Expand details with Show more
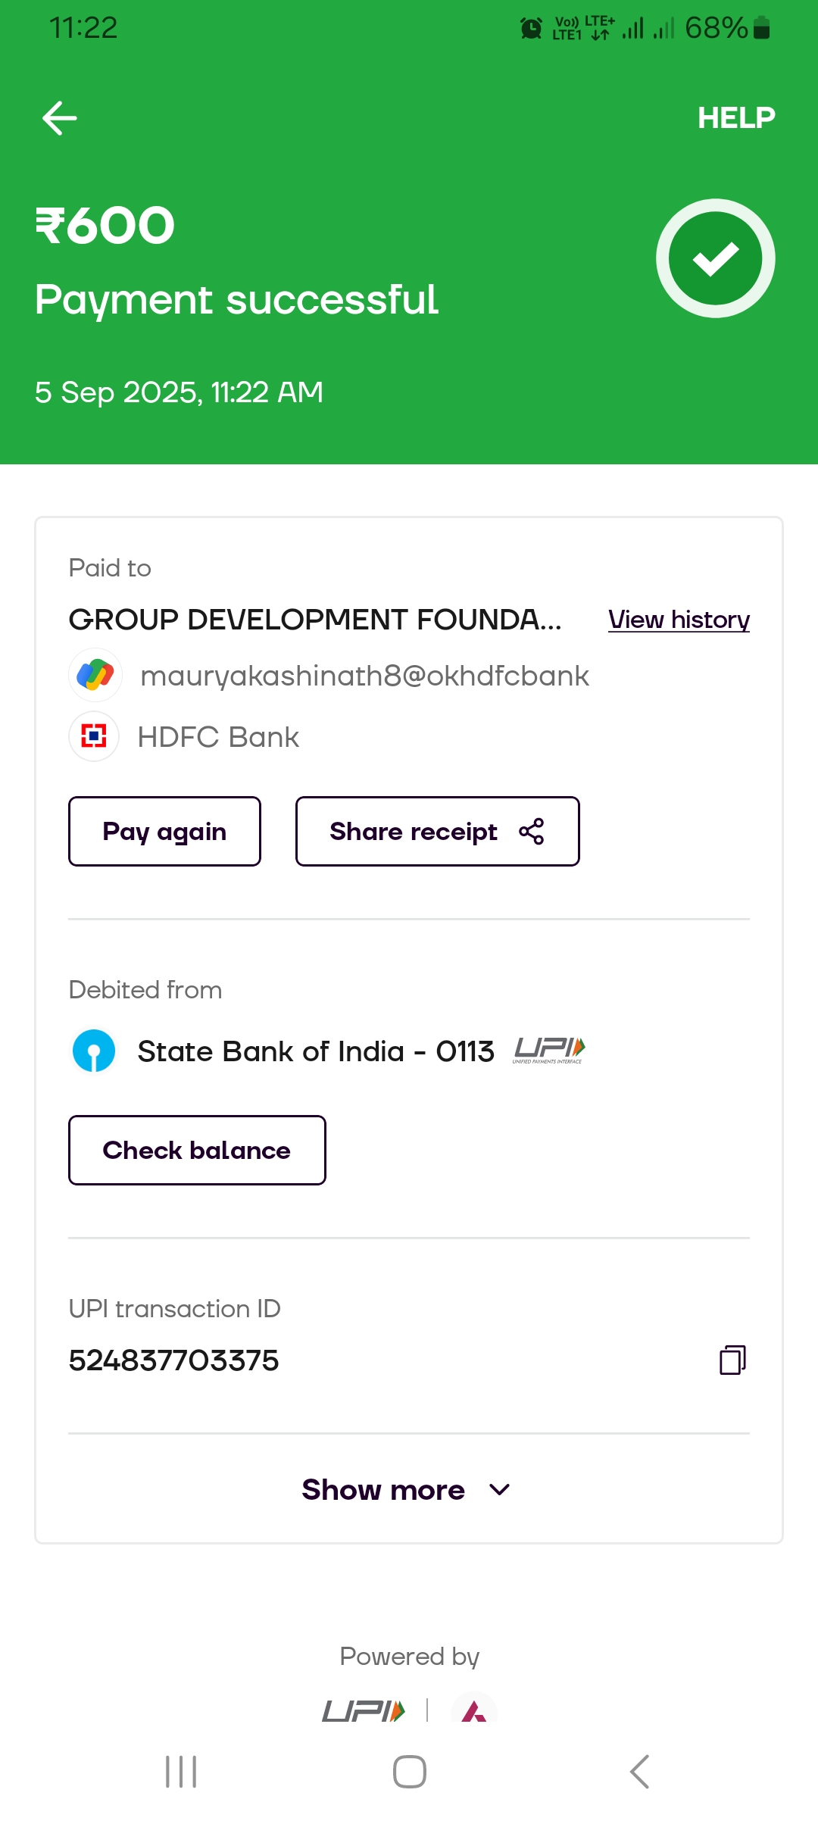 click(x=384, y=1490)
